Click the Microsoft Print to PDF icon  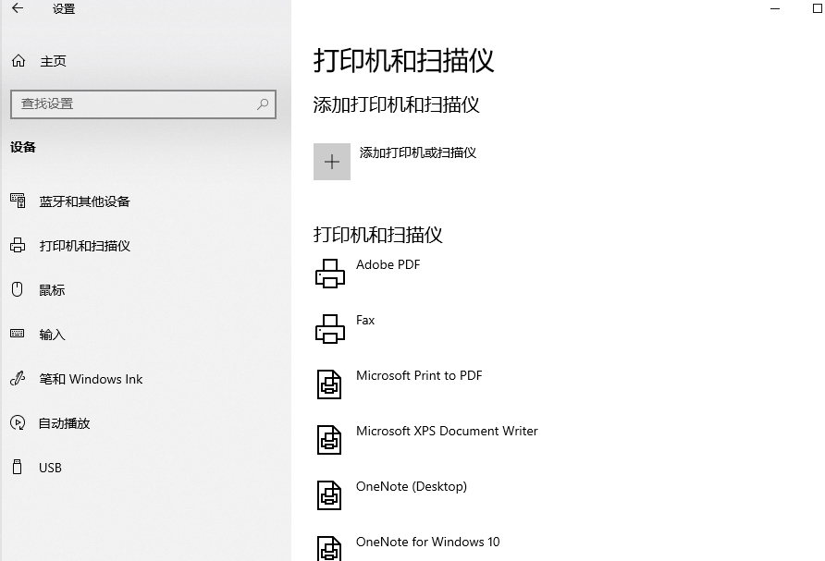tap(330, 384)
